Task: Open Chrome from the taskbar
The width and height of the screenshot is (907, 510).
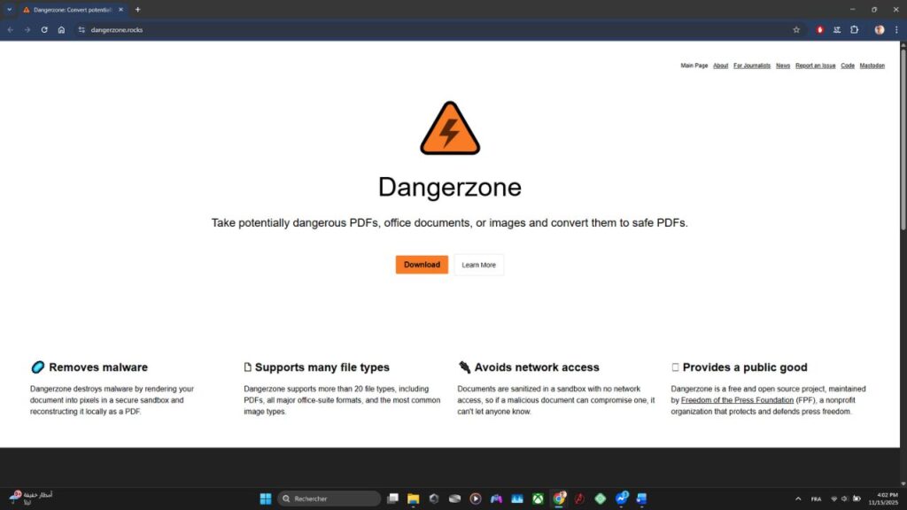Action: (x=560, y=498)
